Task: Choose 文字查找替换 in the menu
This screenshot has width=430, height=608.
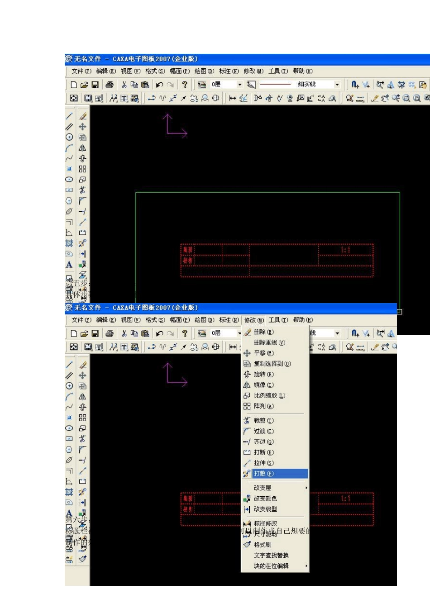Action: 271,556
